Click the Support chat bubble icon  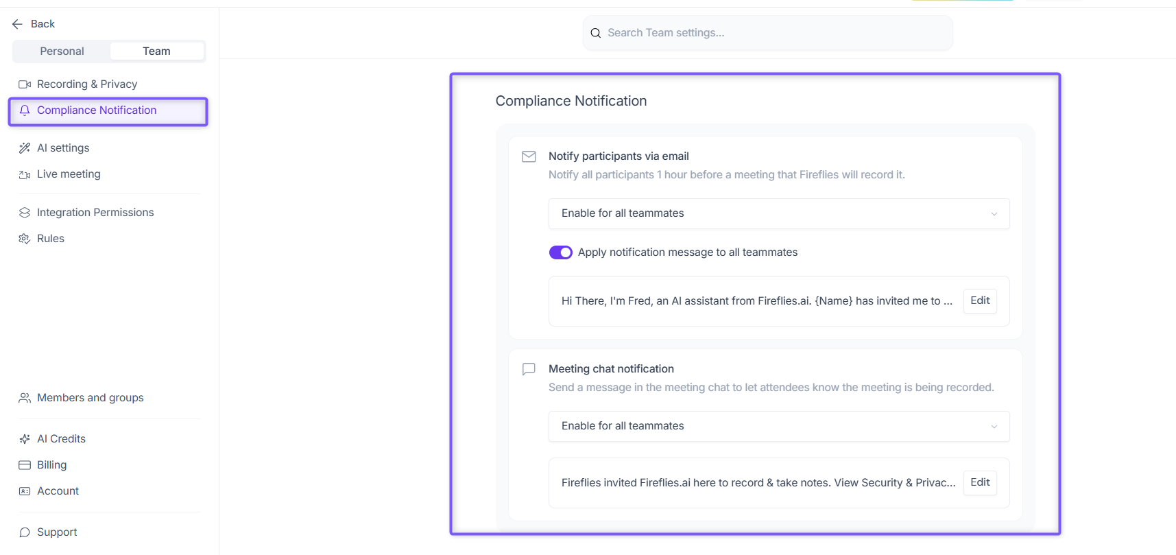[25, 532]
